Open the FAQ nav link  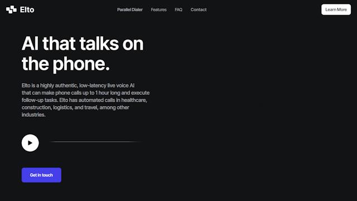pyautogui.click(x=178, y=9)
